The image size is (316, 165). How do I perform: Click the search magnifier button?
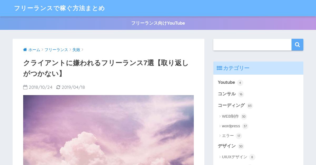(297, 45)
